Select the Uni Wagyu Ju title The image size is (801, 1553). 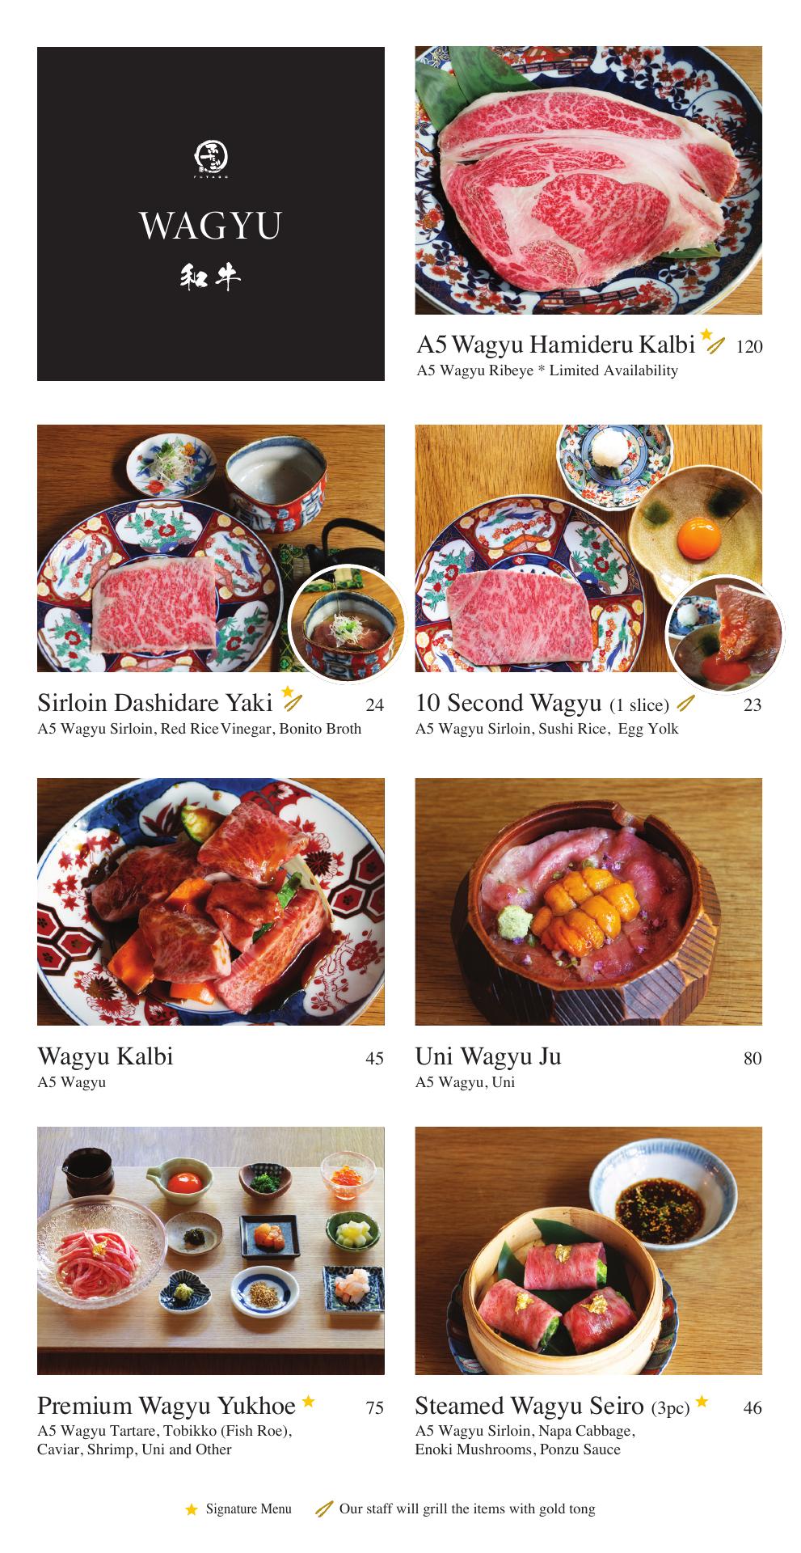(x=488, y=1056)
